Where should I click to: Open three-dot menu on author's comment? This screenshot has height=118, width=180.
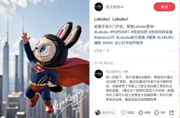coord(173,72)
